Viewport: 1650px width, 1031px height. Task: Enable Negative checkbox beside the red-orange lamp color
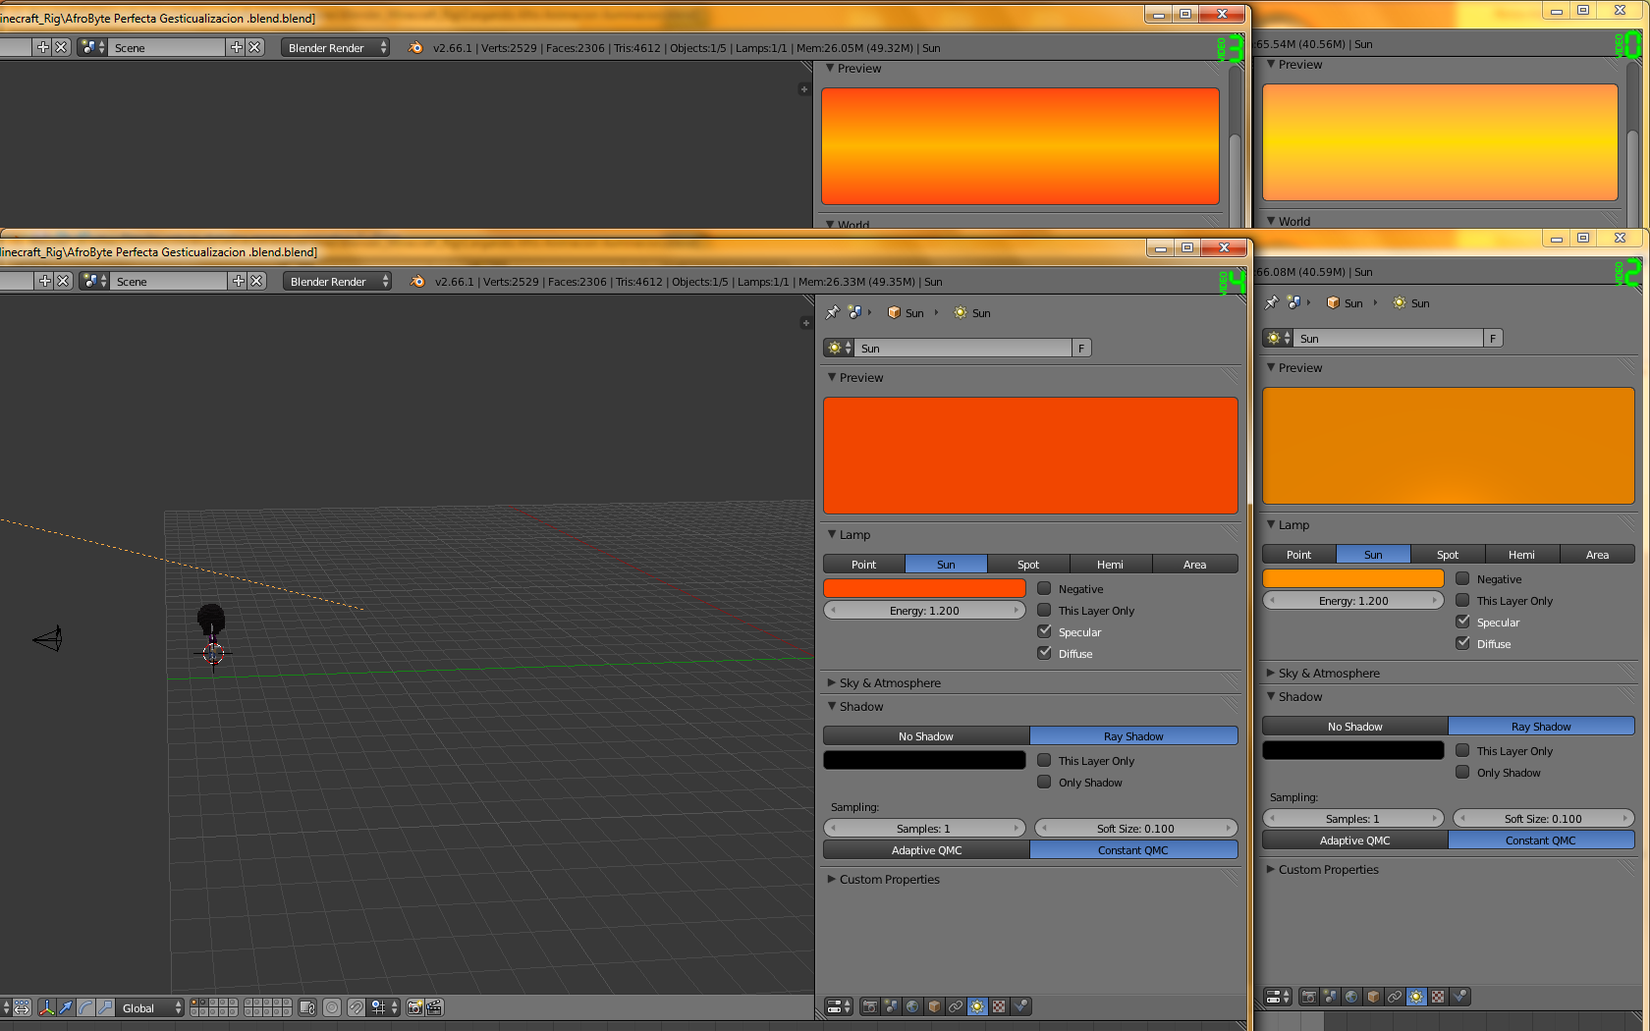tap(1044, 589)
